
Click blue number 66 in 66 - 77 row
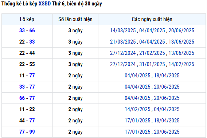pyautogui.click(x=22, y=98)
